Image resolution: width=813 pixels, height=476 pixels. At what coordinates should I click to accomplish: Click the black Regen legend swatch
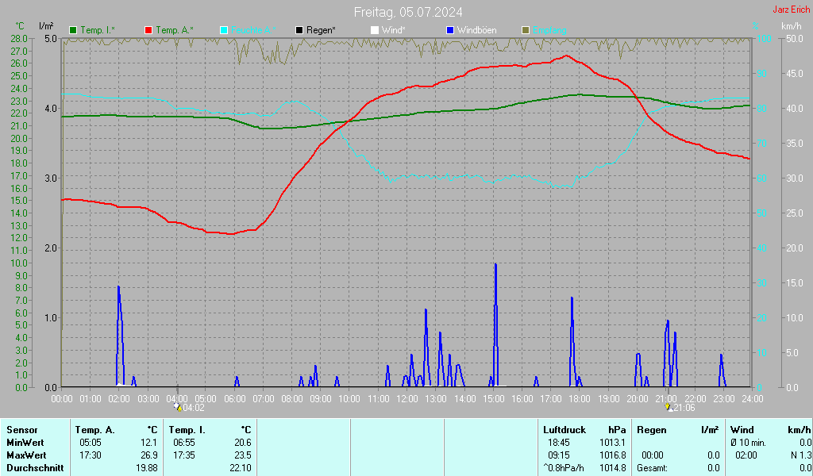click(299, 31)
